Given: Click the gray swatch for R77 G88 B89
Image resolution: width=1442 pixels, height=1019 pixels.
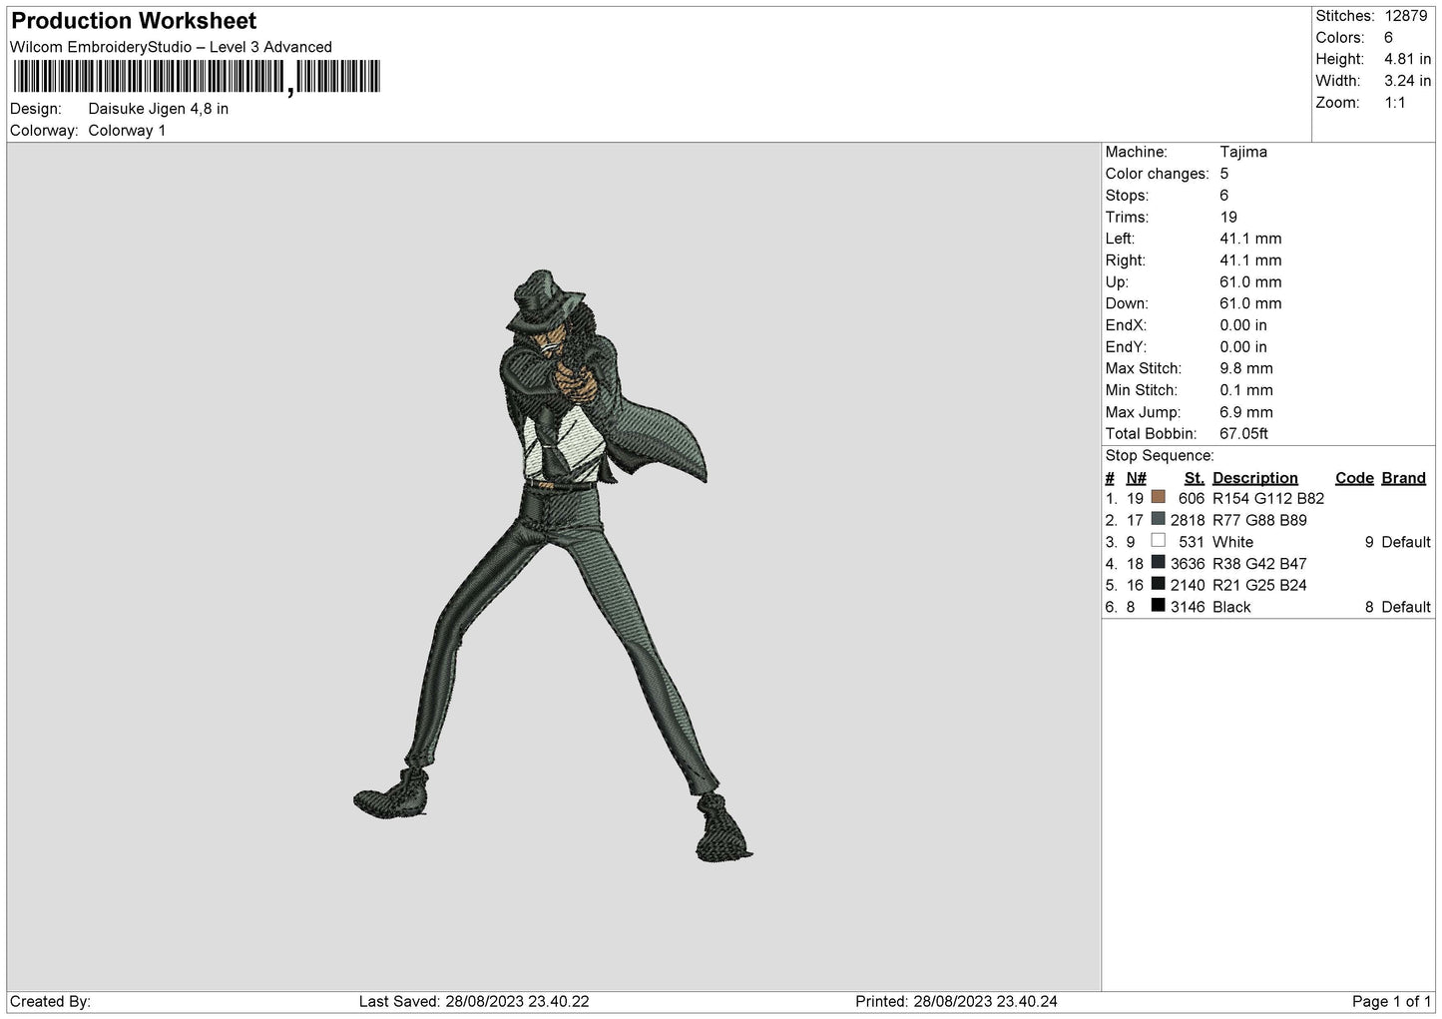Looking at the screenshot, I should click(x=1158, y=519).
